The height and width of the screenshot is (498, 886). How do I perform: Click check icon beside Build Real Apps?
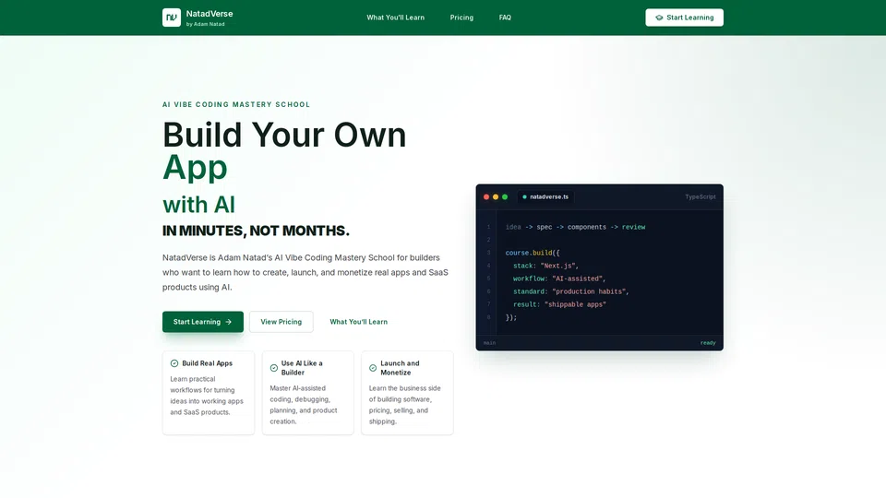[174, 363]
